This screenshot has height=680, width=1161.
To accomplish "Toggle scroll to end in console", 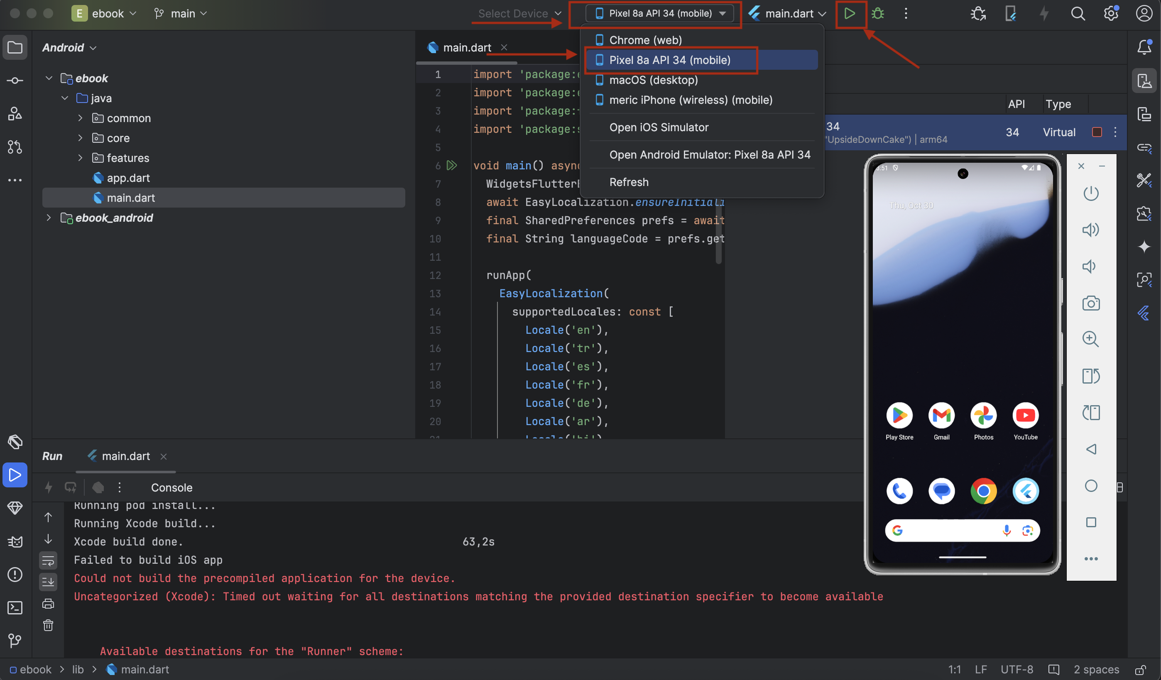I will 48,582.
